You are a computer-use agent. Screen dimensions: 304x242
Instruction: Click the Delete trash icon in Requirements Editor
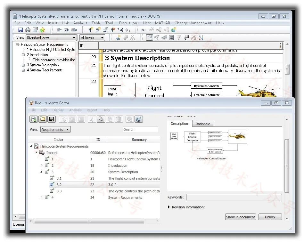(x=119, y=119)
